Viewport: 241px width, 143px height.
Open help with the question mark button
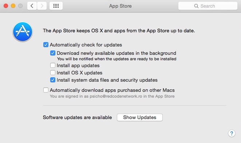[x=232, y=133]
